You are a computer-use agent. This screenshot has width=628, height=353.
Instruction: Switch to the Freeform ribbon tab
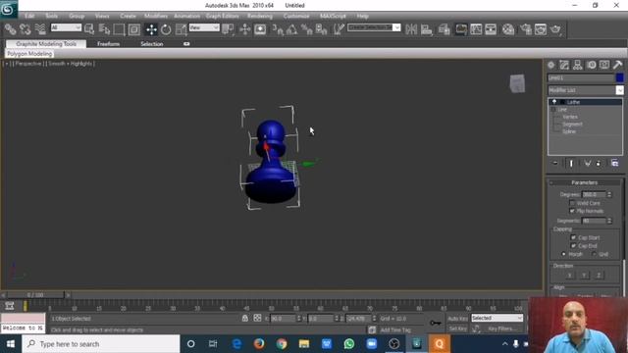point(109,44)
